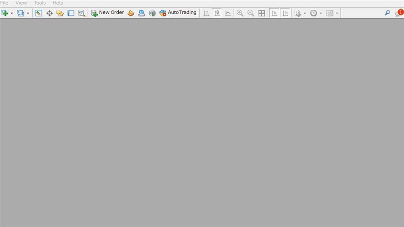
Task: Click the Zoom Out magnifier icon
Action: pos(250,13)
